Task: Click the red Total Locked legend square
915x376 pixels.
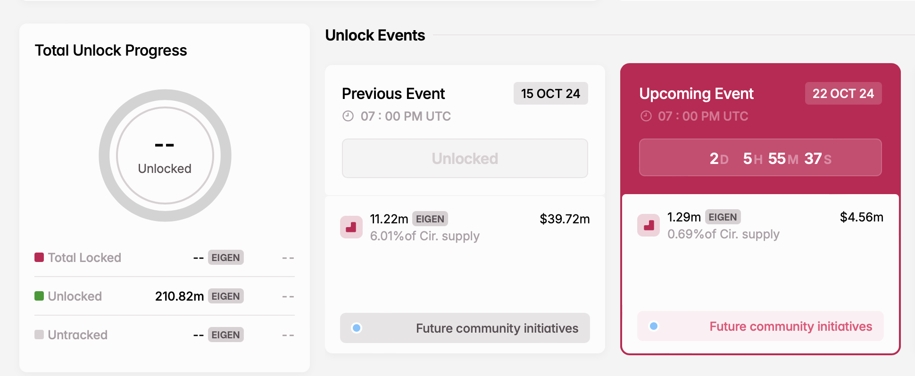Action: [39, 257]
